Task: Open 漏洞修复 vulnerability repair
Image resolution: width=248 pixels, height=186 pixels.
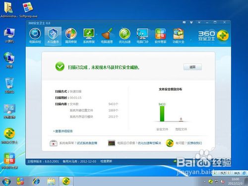Action: pyautogui.click(x=71, y=36)
